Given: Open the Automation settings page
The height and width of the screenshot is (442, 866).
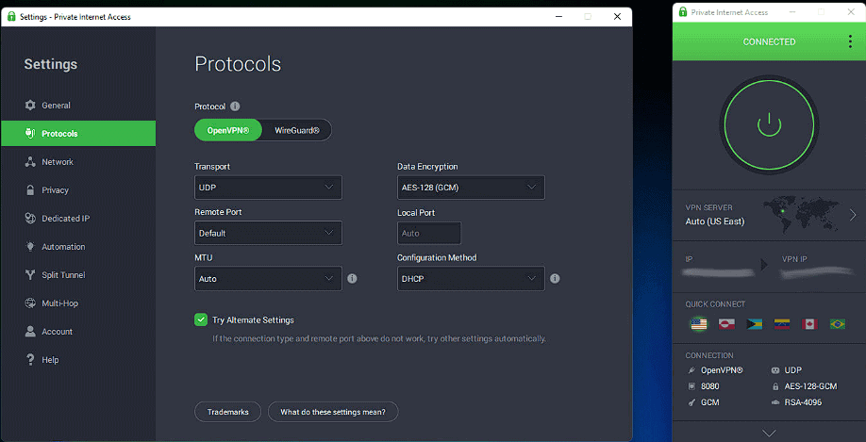Looking at the screenshot, I should point(78,247).
